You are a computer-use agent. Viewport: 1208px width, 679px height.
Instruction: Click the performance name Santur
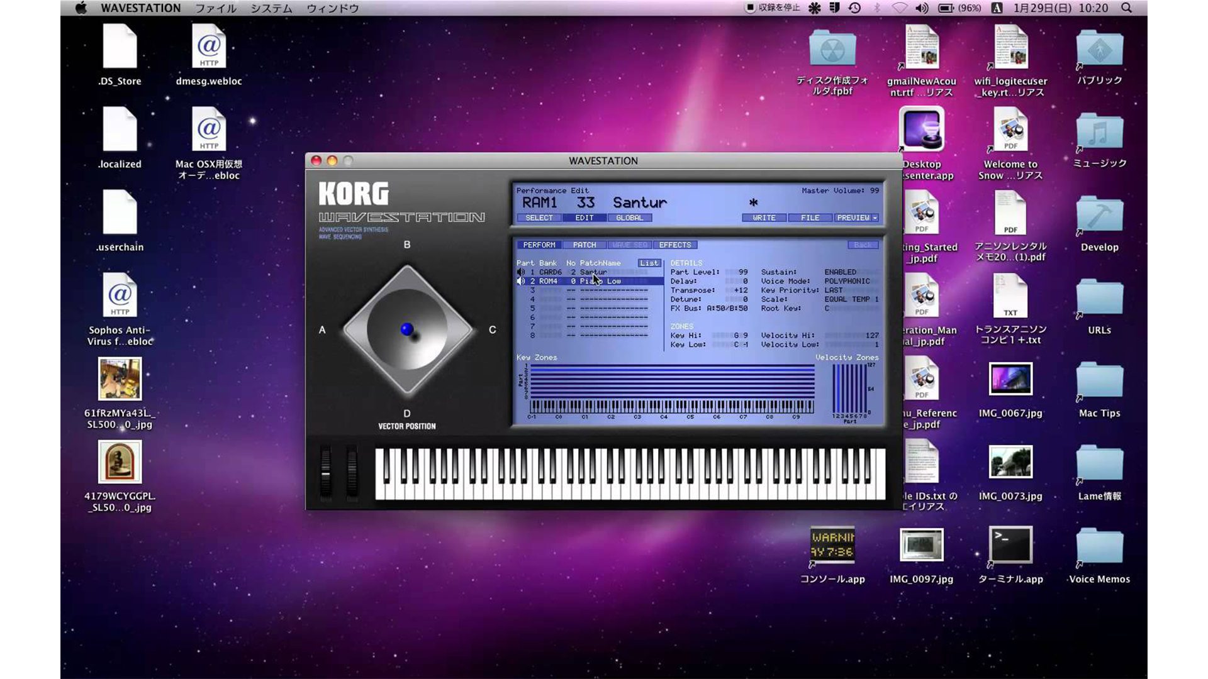640,202
